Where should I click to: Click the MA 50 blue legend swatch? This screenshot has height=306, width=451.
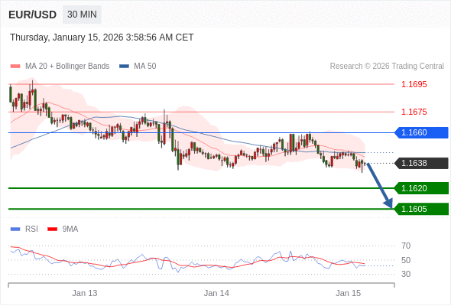pyautogui.click(x=124, y=67)
